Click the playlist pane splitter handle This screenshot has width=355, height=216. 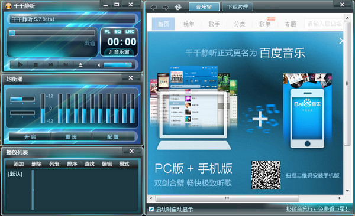pos(33,190)
